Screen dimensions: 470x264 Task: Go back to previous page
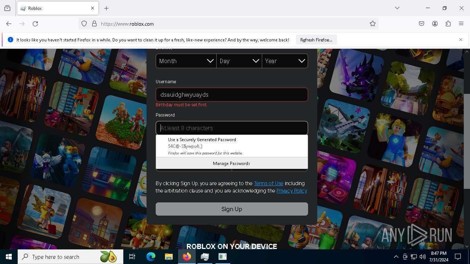click(x=9, y=24)
